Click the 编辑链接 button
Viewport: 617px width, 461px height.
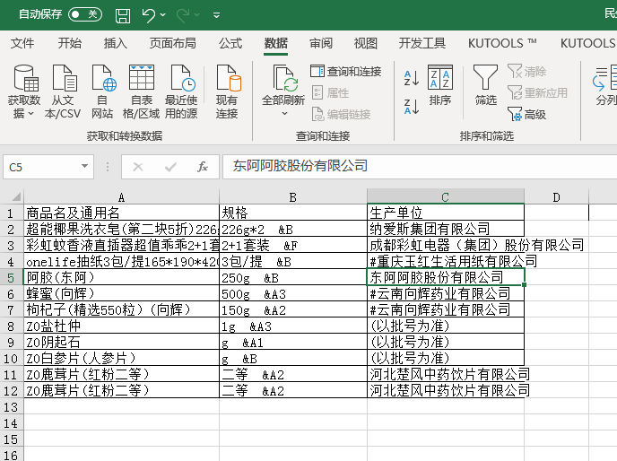(341, 114)
